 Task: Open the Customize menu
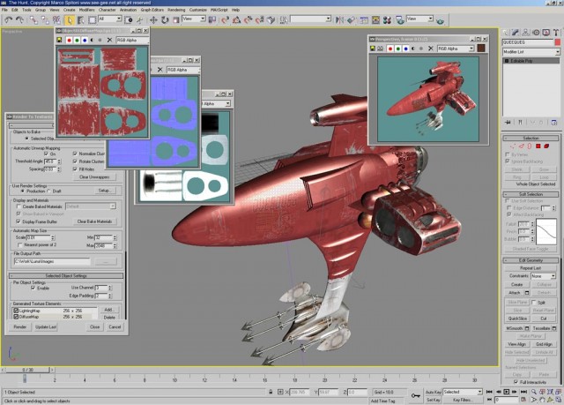(x=197, y=10)
